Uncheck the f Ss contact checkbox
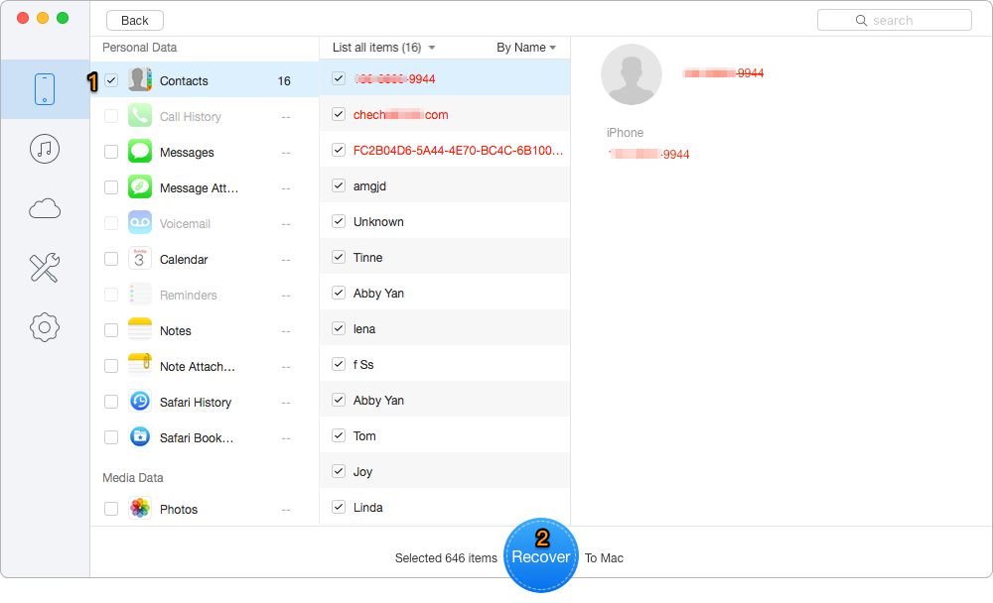 pyautogui.click(x=339, y=364)
